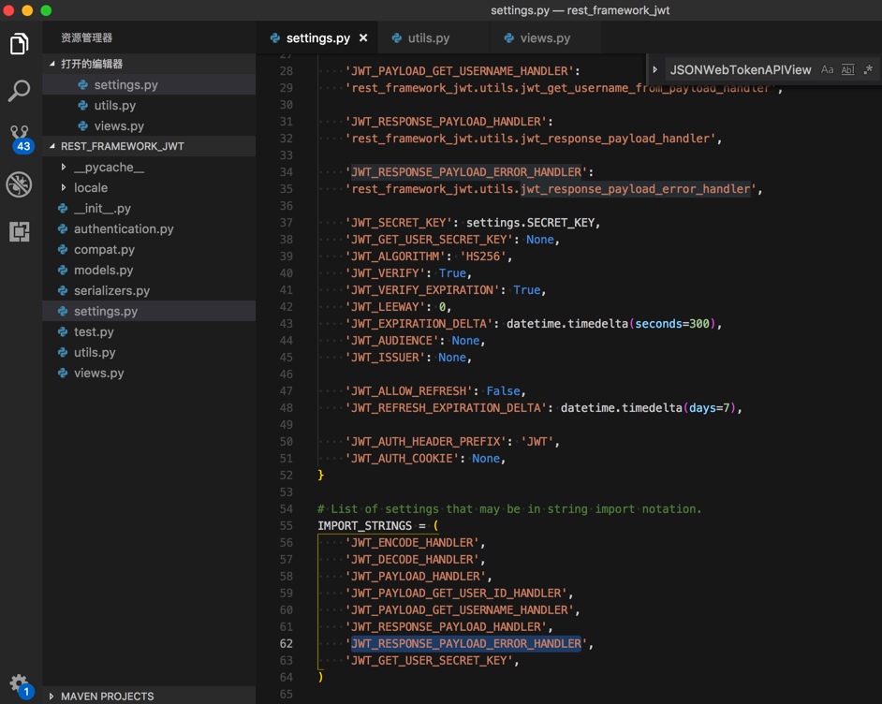This screenshot has width=882, height=704.
Task: Switch to the utils.py editor tab
Action: point(428,38)
